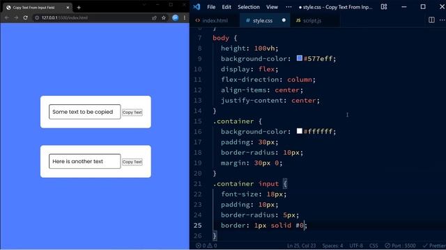Close the Copy Text From Input Field tab
This screenshot has height=250, width=446.
click(x=68, y=8)
